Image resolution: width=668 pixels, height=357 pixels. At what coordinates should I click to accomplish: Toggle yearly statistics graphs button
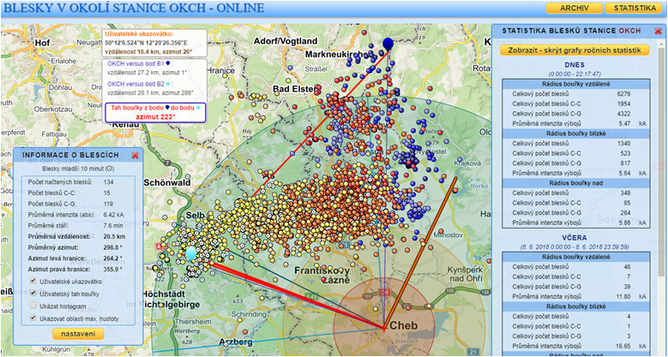click(575, 51)
